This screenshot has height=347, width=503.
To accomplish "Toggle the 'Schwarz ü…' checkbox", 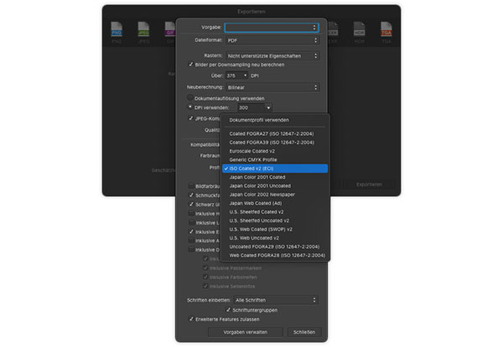I will click(x=191, y=205).
